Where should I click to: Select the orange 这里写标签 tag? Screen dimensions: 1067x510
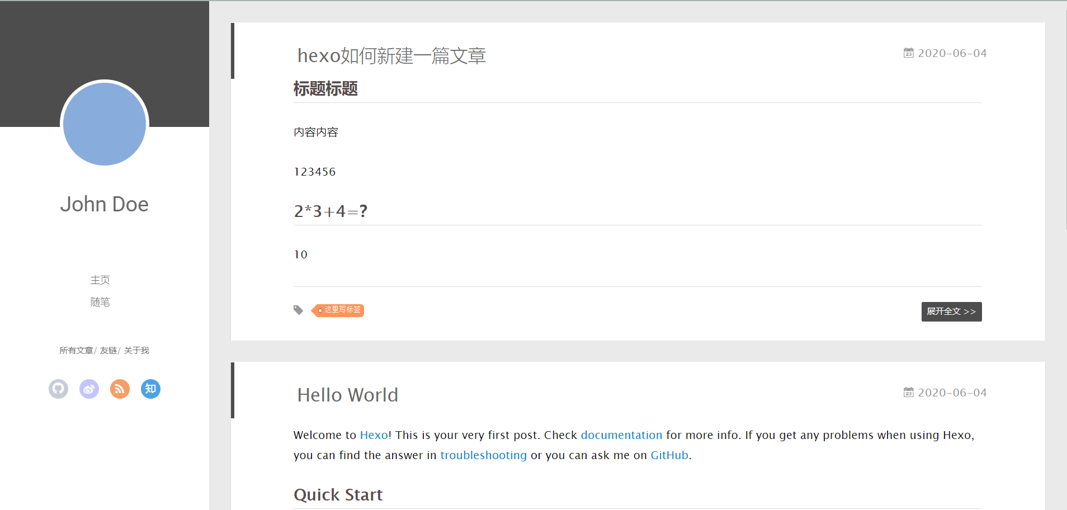pos(339,310)
